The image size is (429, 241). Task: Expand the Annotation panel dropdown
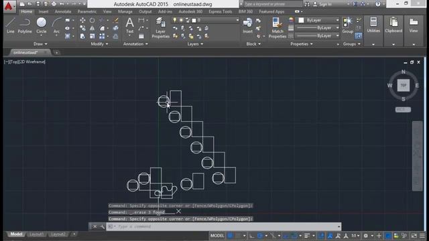[x=135, y=44]
